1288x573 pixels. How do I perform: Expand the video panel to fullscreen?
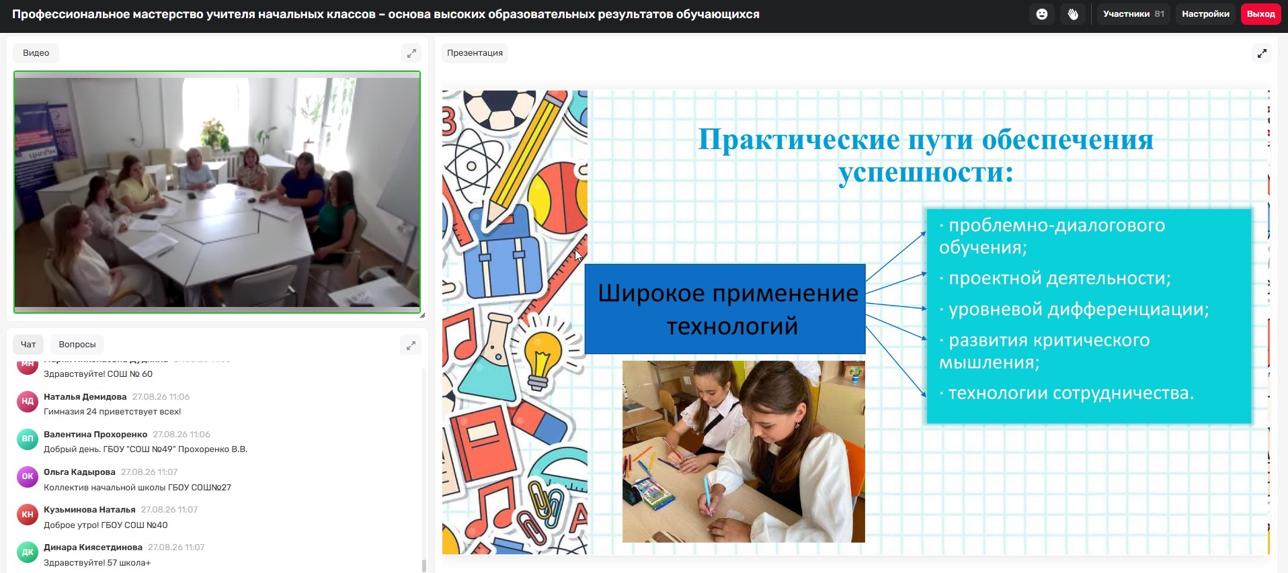coord(411,53)
